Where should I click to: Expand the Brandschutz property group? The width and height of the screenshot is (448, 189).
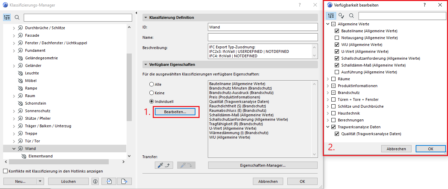[328, 93]
